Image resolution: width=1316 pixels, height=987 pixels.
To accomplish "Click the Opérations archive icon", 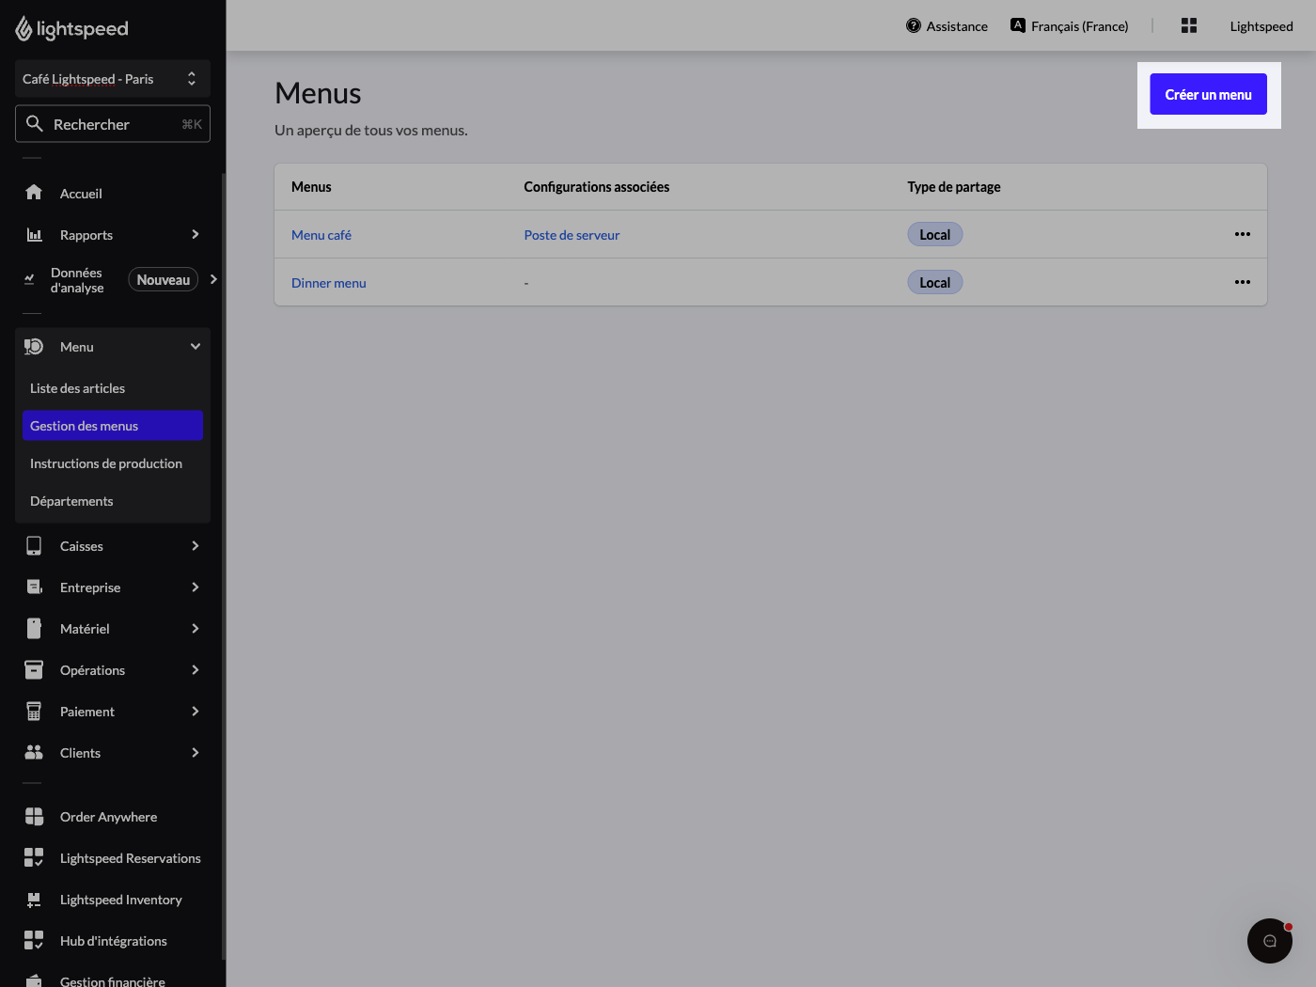I will click(x=34, y=670).
